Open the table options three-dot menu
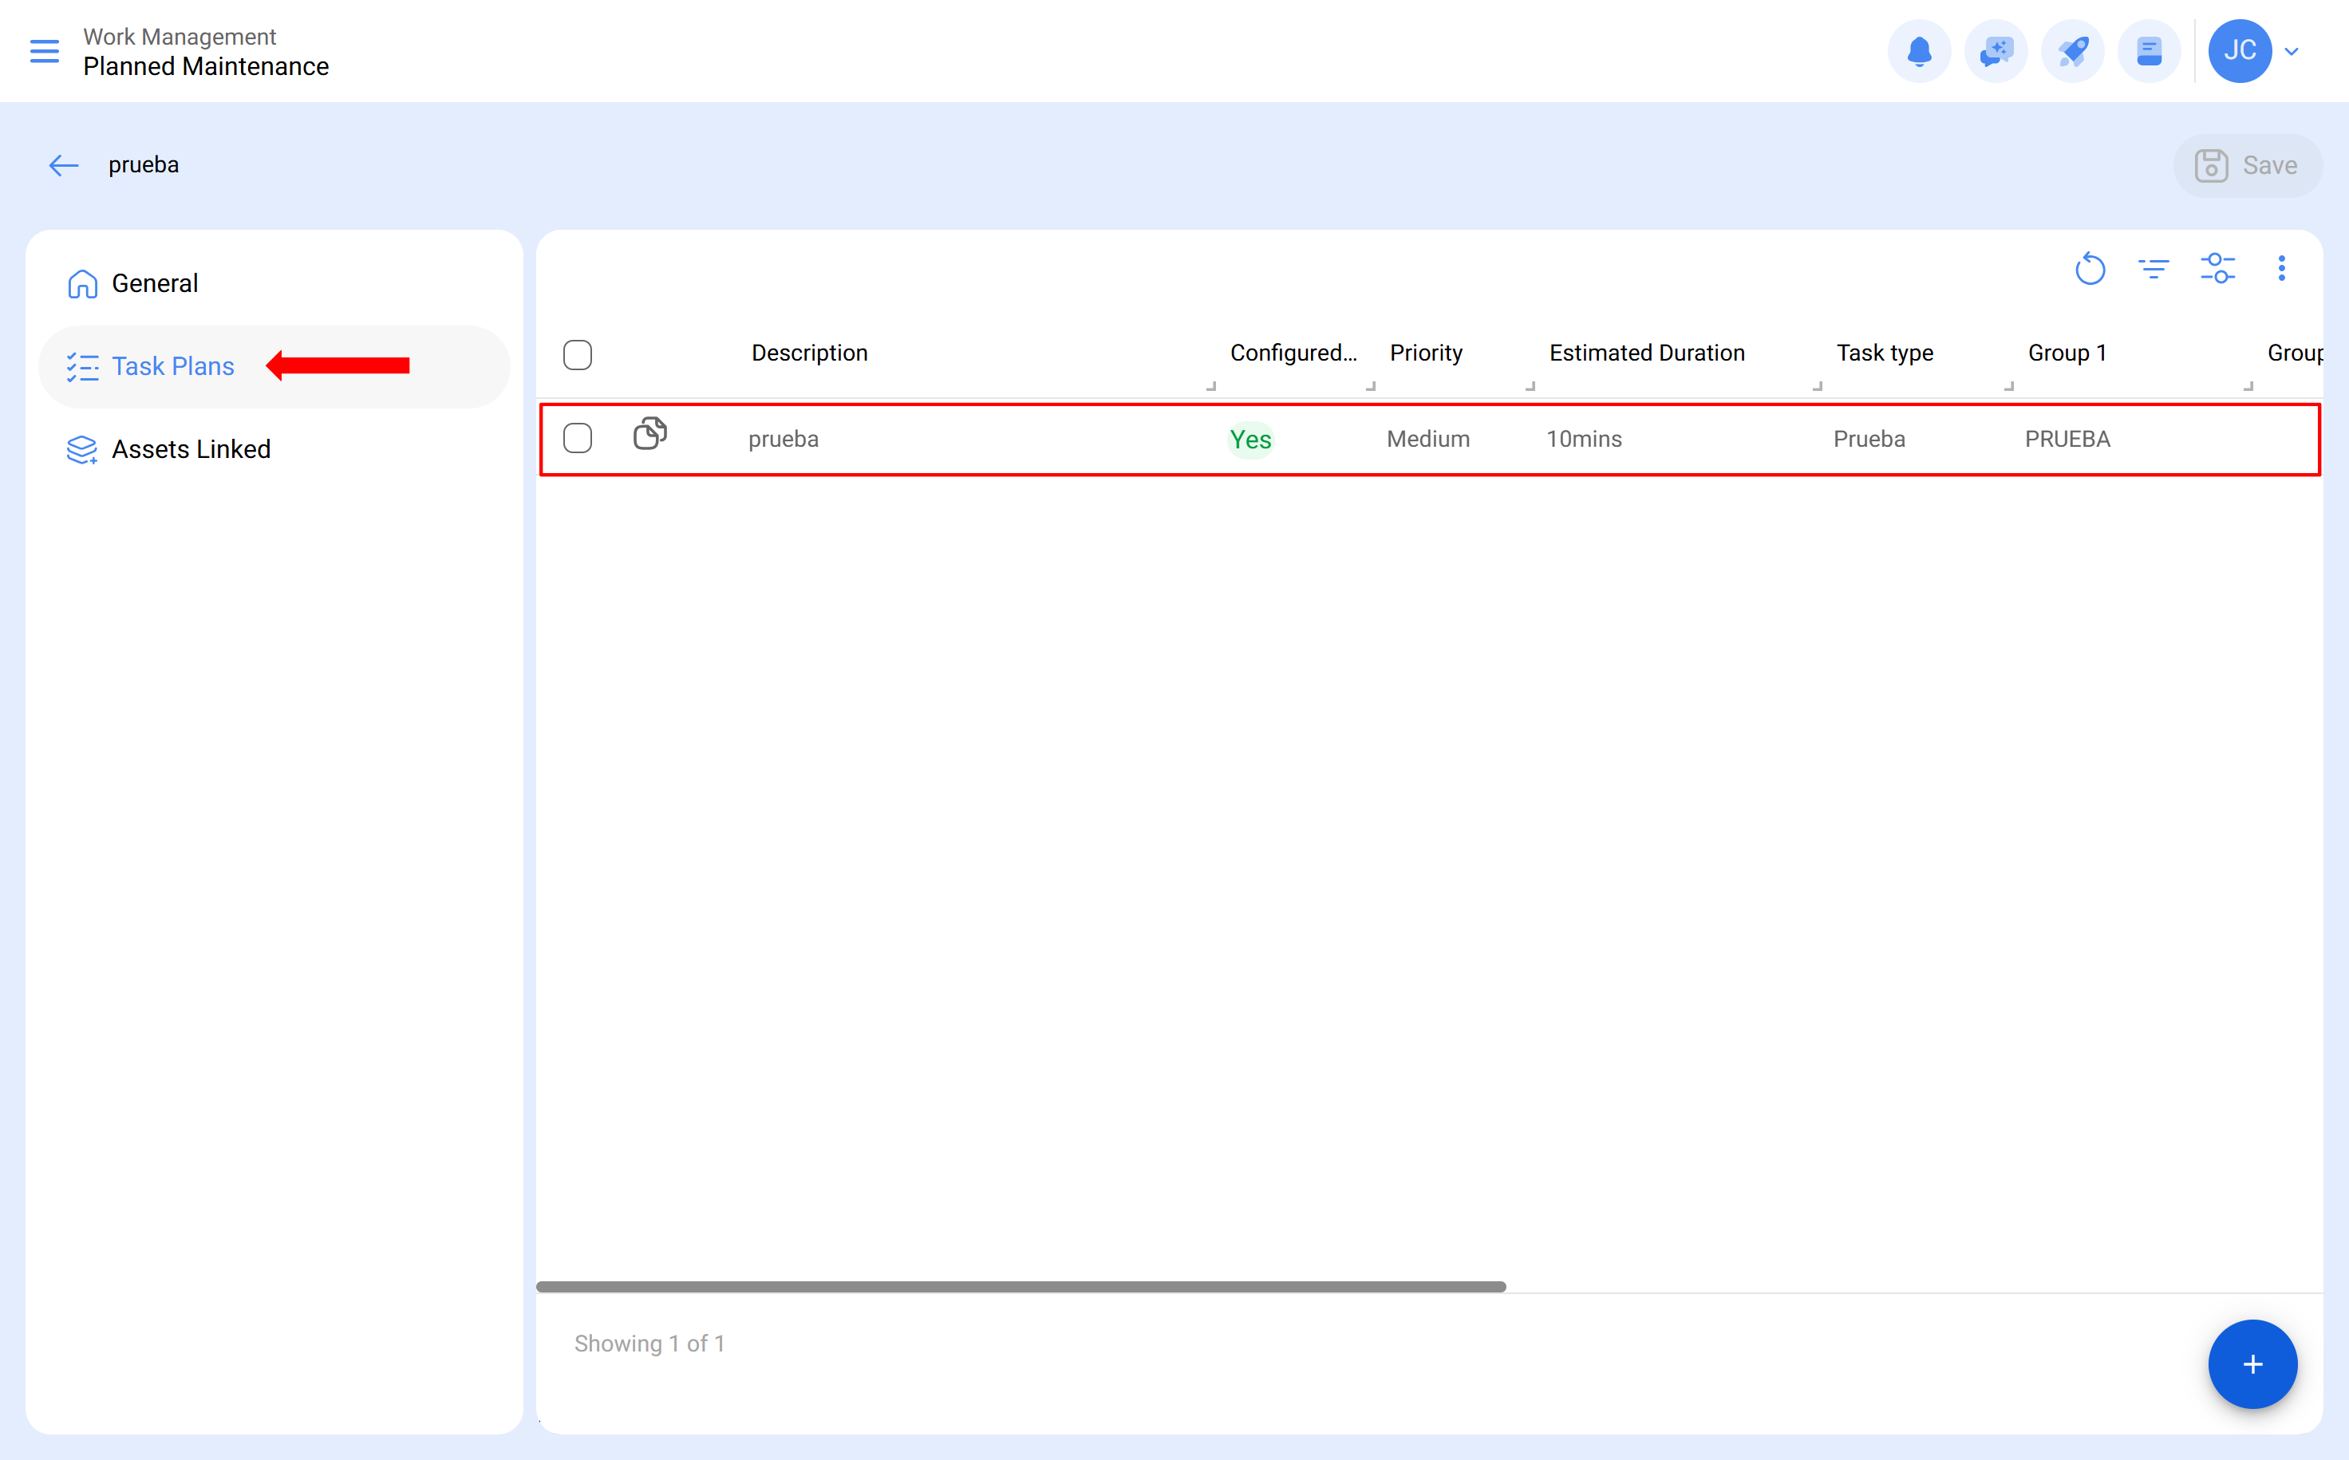The image size is (2349, 1460). click(x=2283, y=268)
